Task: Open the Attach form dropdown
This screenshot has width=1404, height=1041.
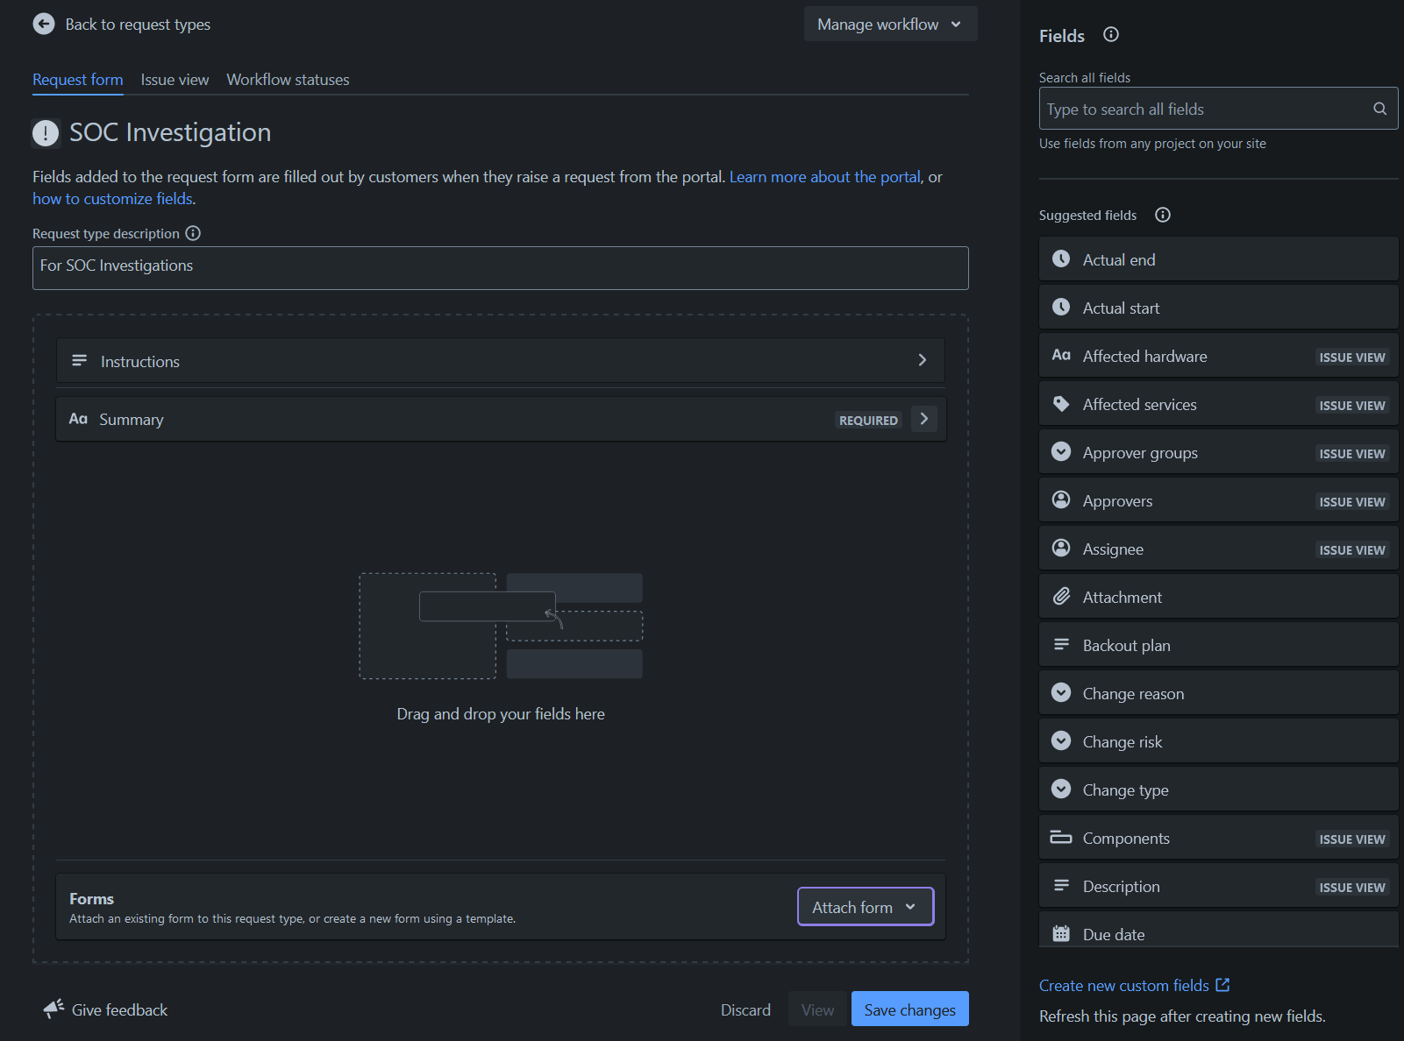Action: [865, 907]
